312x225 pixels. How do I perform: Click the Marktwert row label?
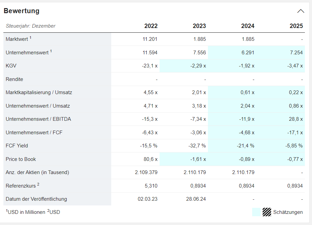[17, 39]
